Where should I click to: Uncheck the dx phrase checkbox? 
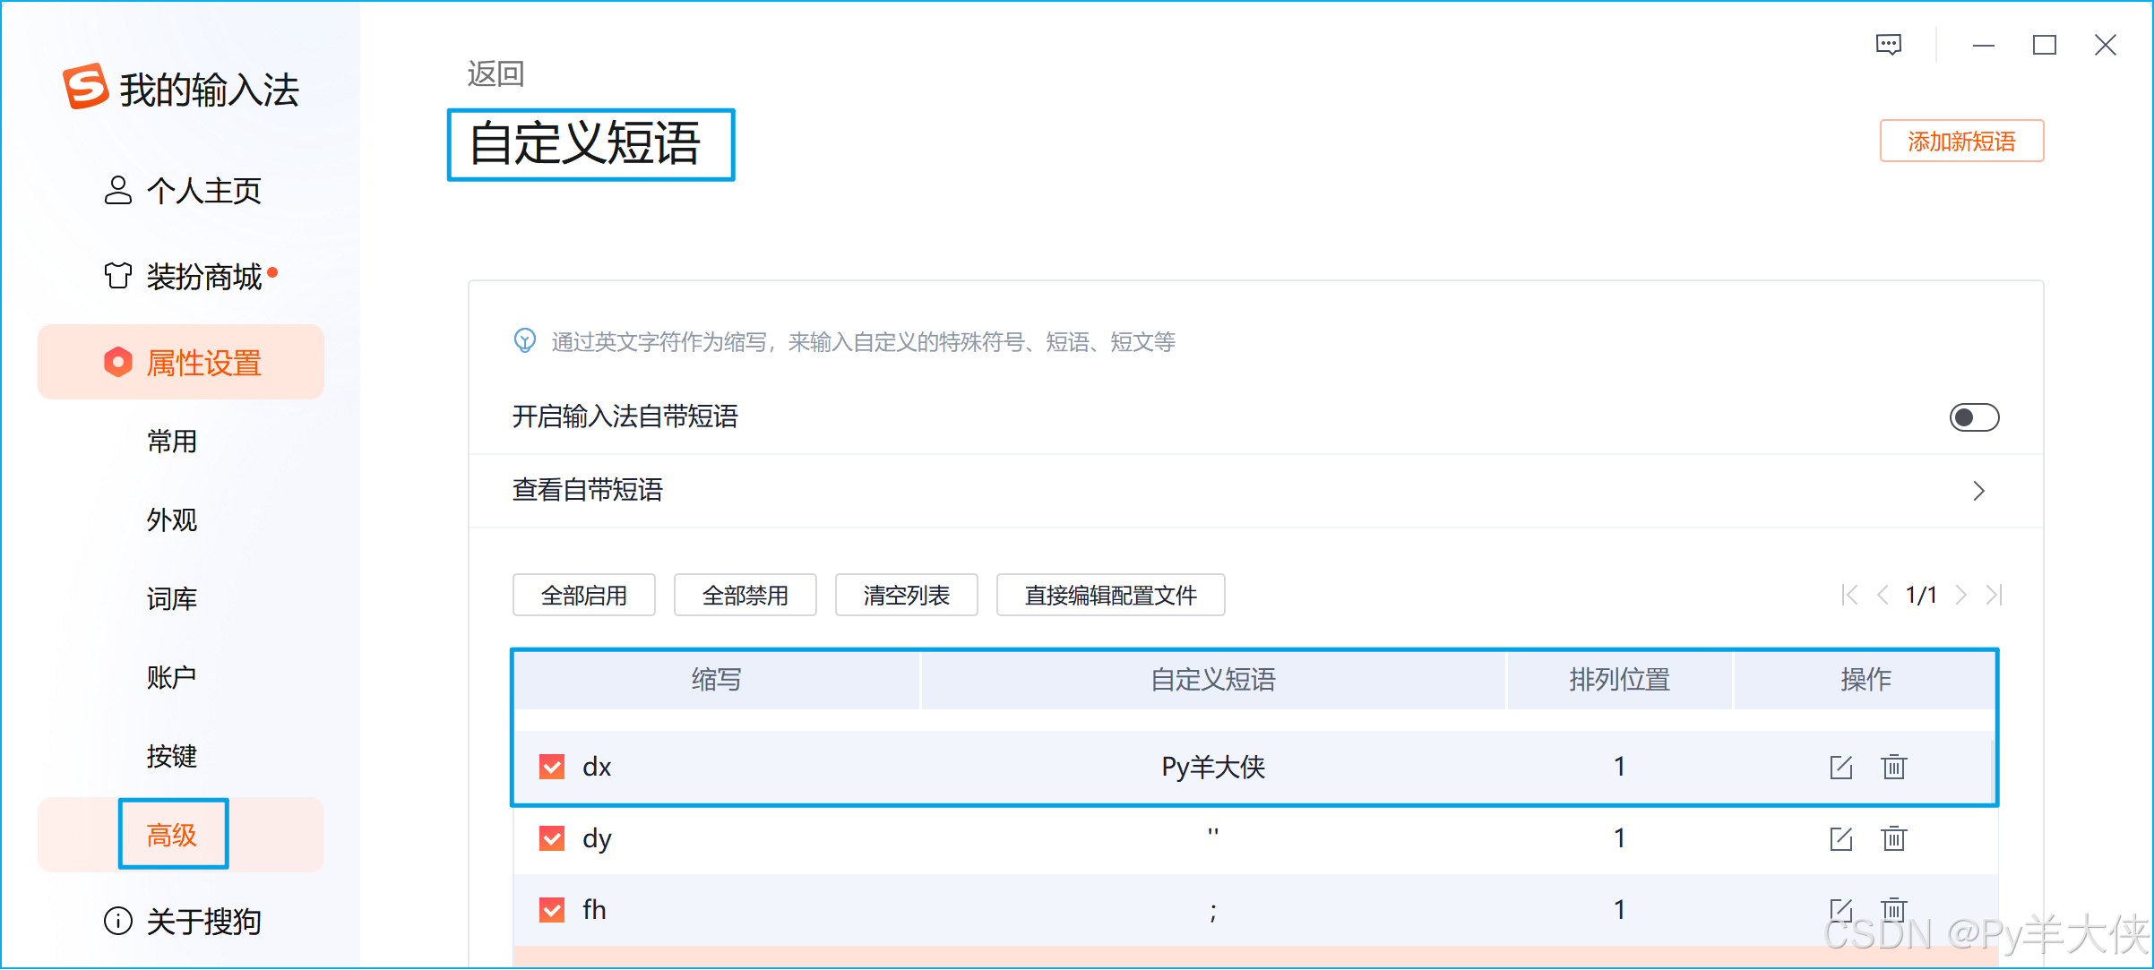pyautogui.click(x=552, y=767)
